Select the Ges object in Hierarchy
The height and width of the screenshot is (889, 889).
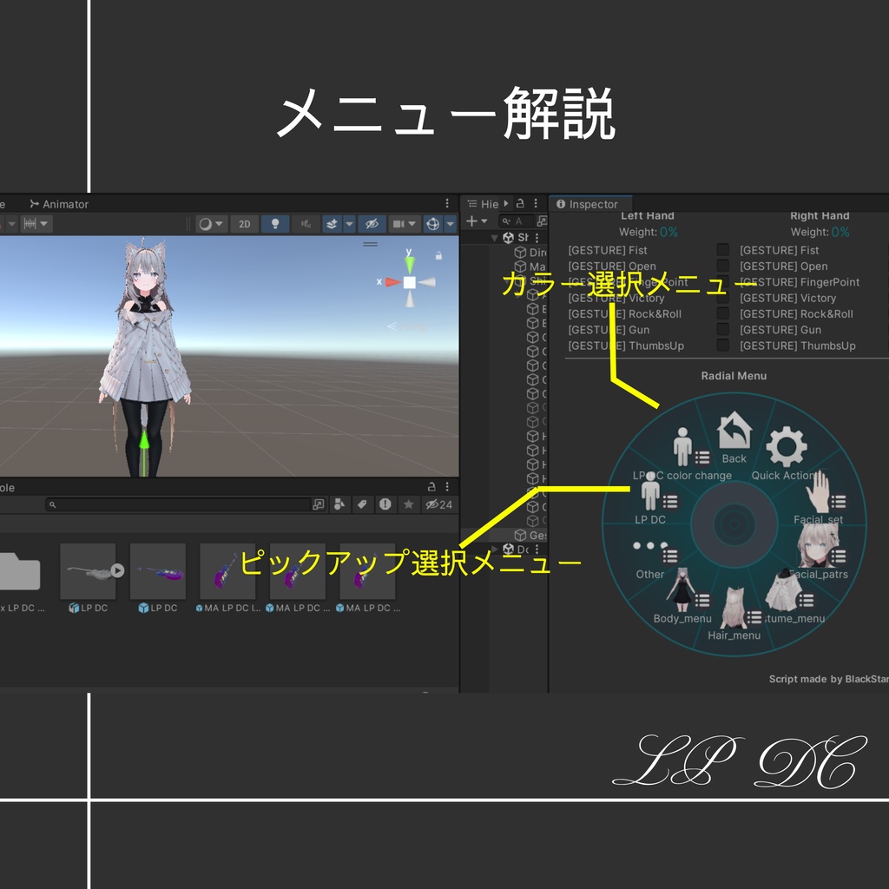click(x=530, y=535)
